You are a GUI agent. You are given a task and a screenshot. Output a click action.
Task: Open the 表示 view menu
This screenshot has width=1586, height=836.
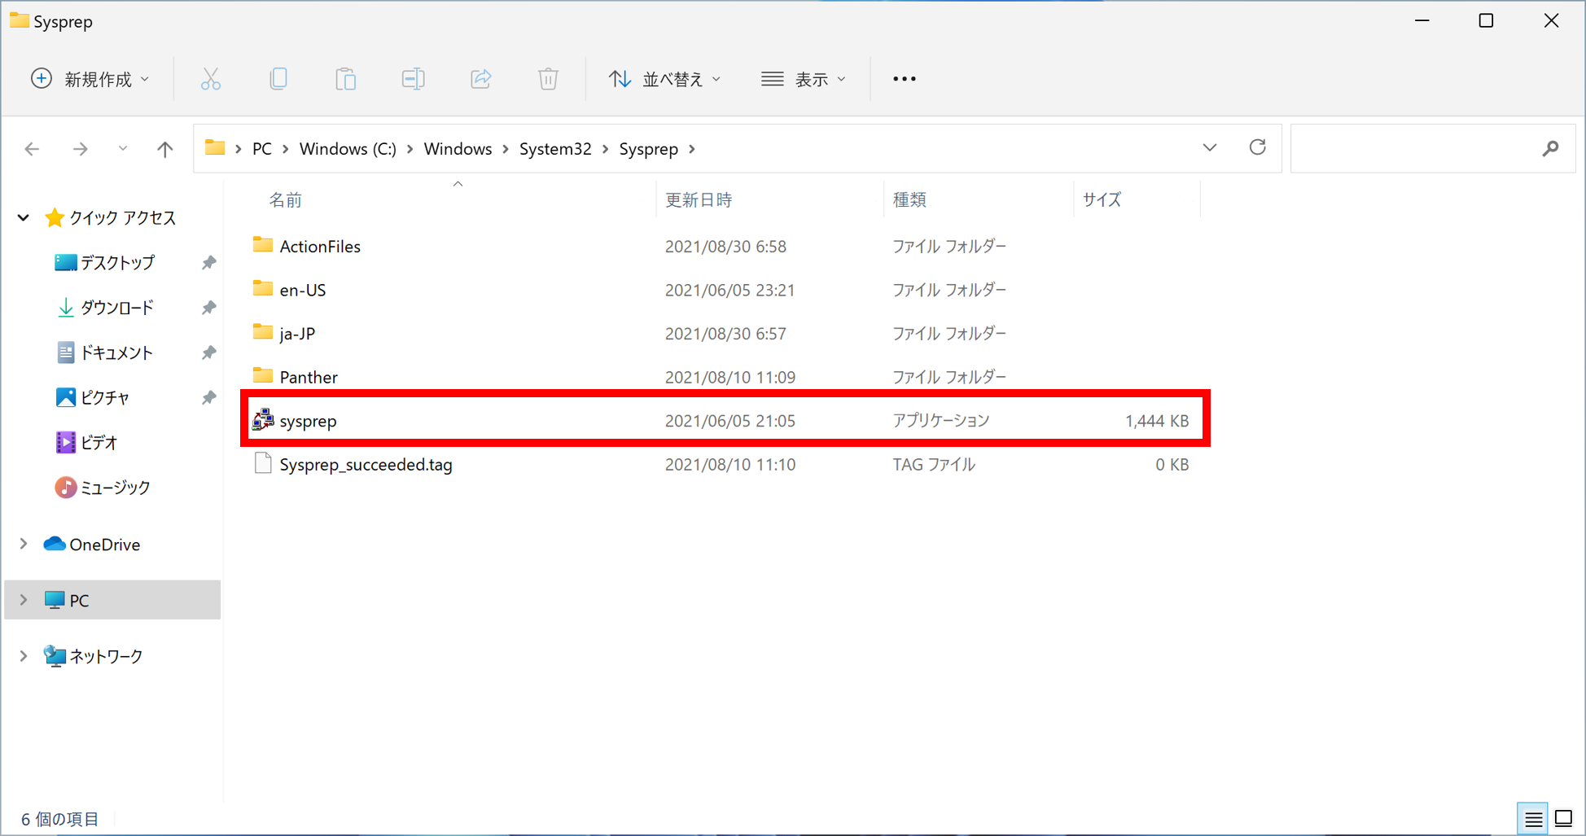804,79
